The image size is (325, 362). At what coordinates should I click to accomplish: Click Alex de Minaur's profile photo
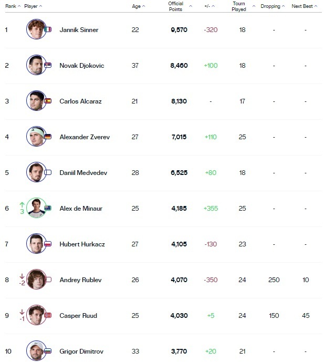(x=36, y=208)
